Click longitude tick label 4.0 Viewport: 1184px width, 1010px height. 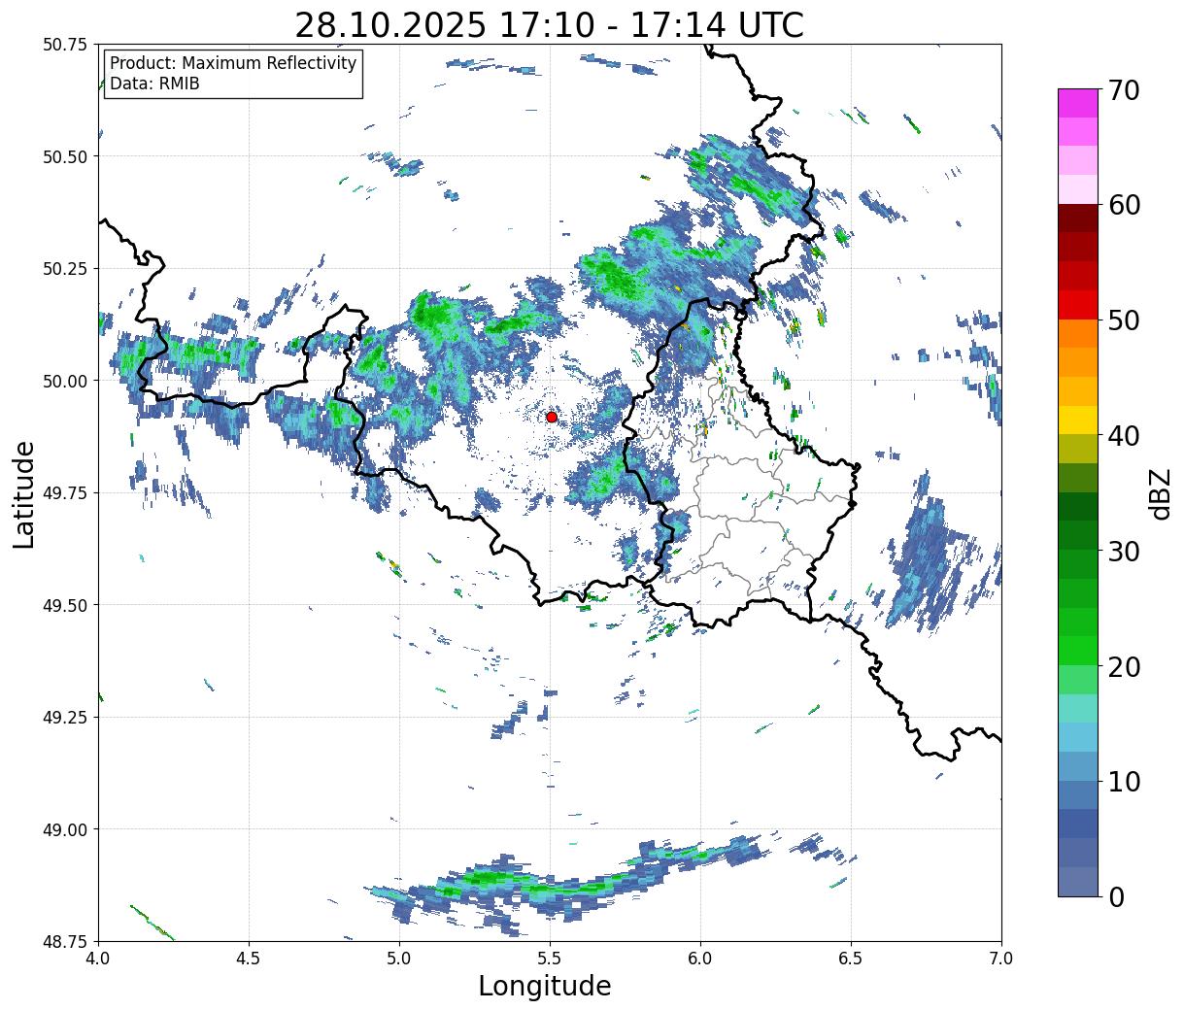[x=98, y=958]
